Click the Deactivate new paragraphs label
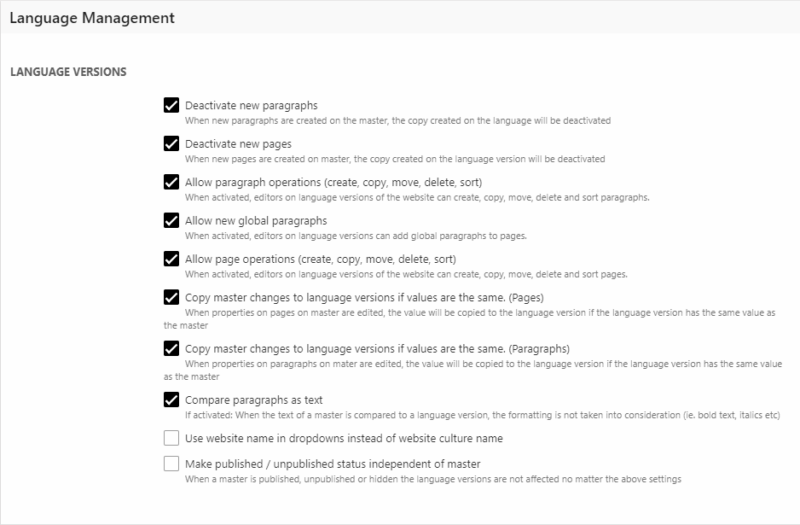The width and height of the screenshot is (800, 525). pyautogui.click(x=251, y=106)
